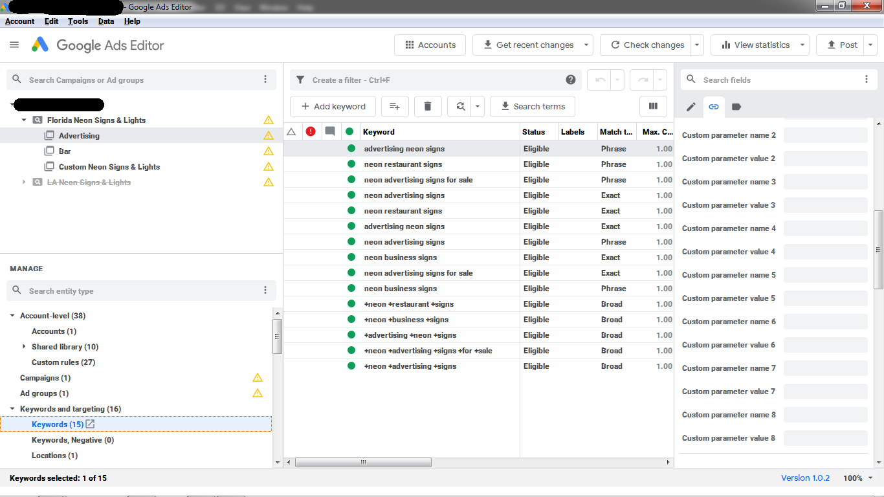
Task: Open entity type search options menu
Action: click(265, 291)
